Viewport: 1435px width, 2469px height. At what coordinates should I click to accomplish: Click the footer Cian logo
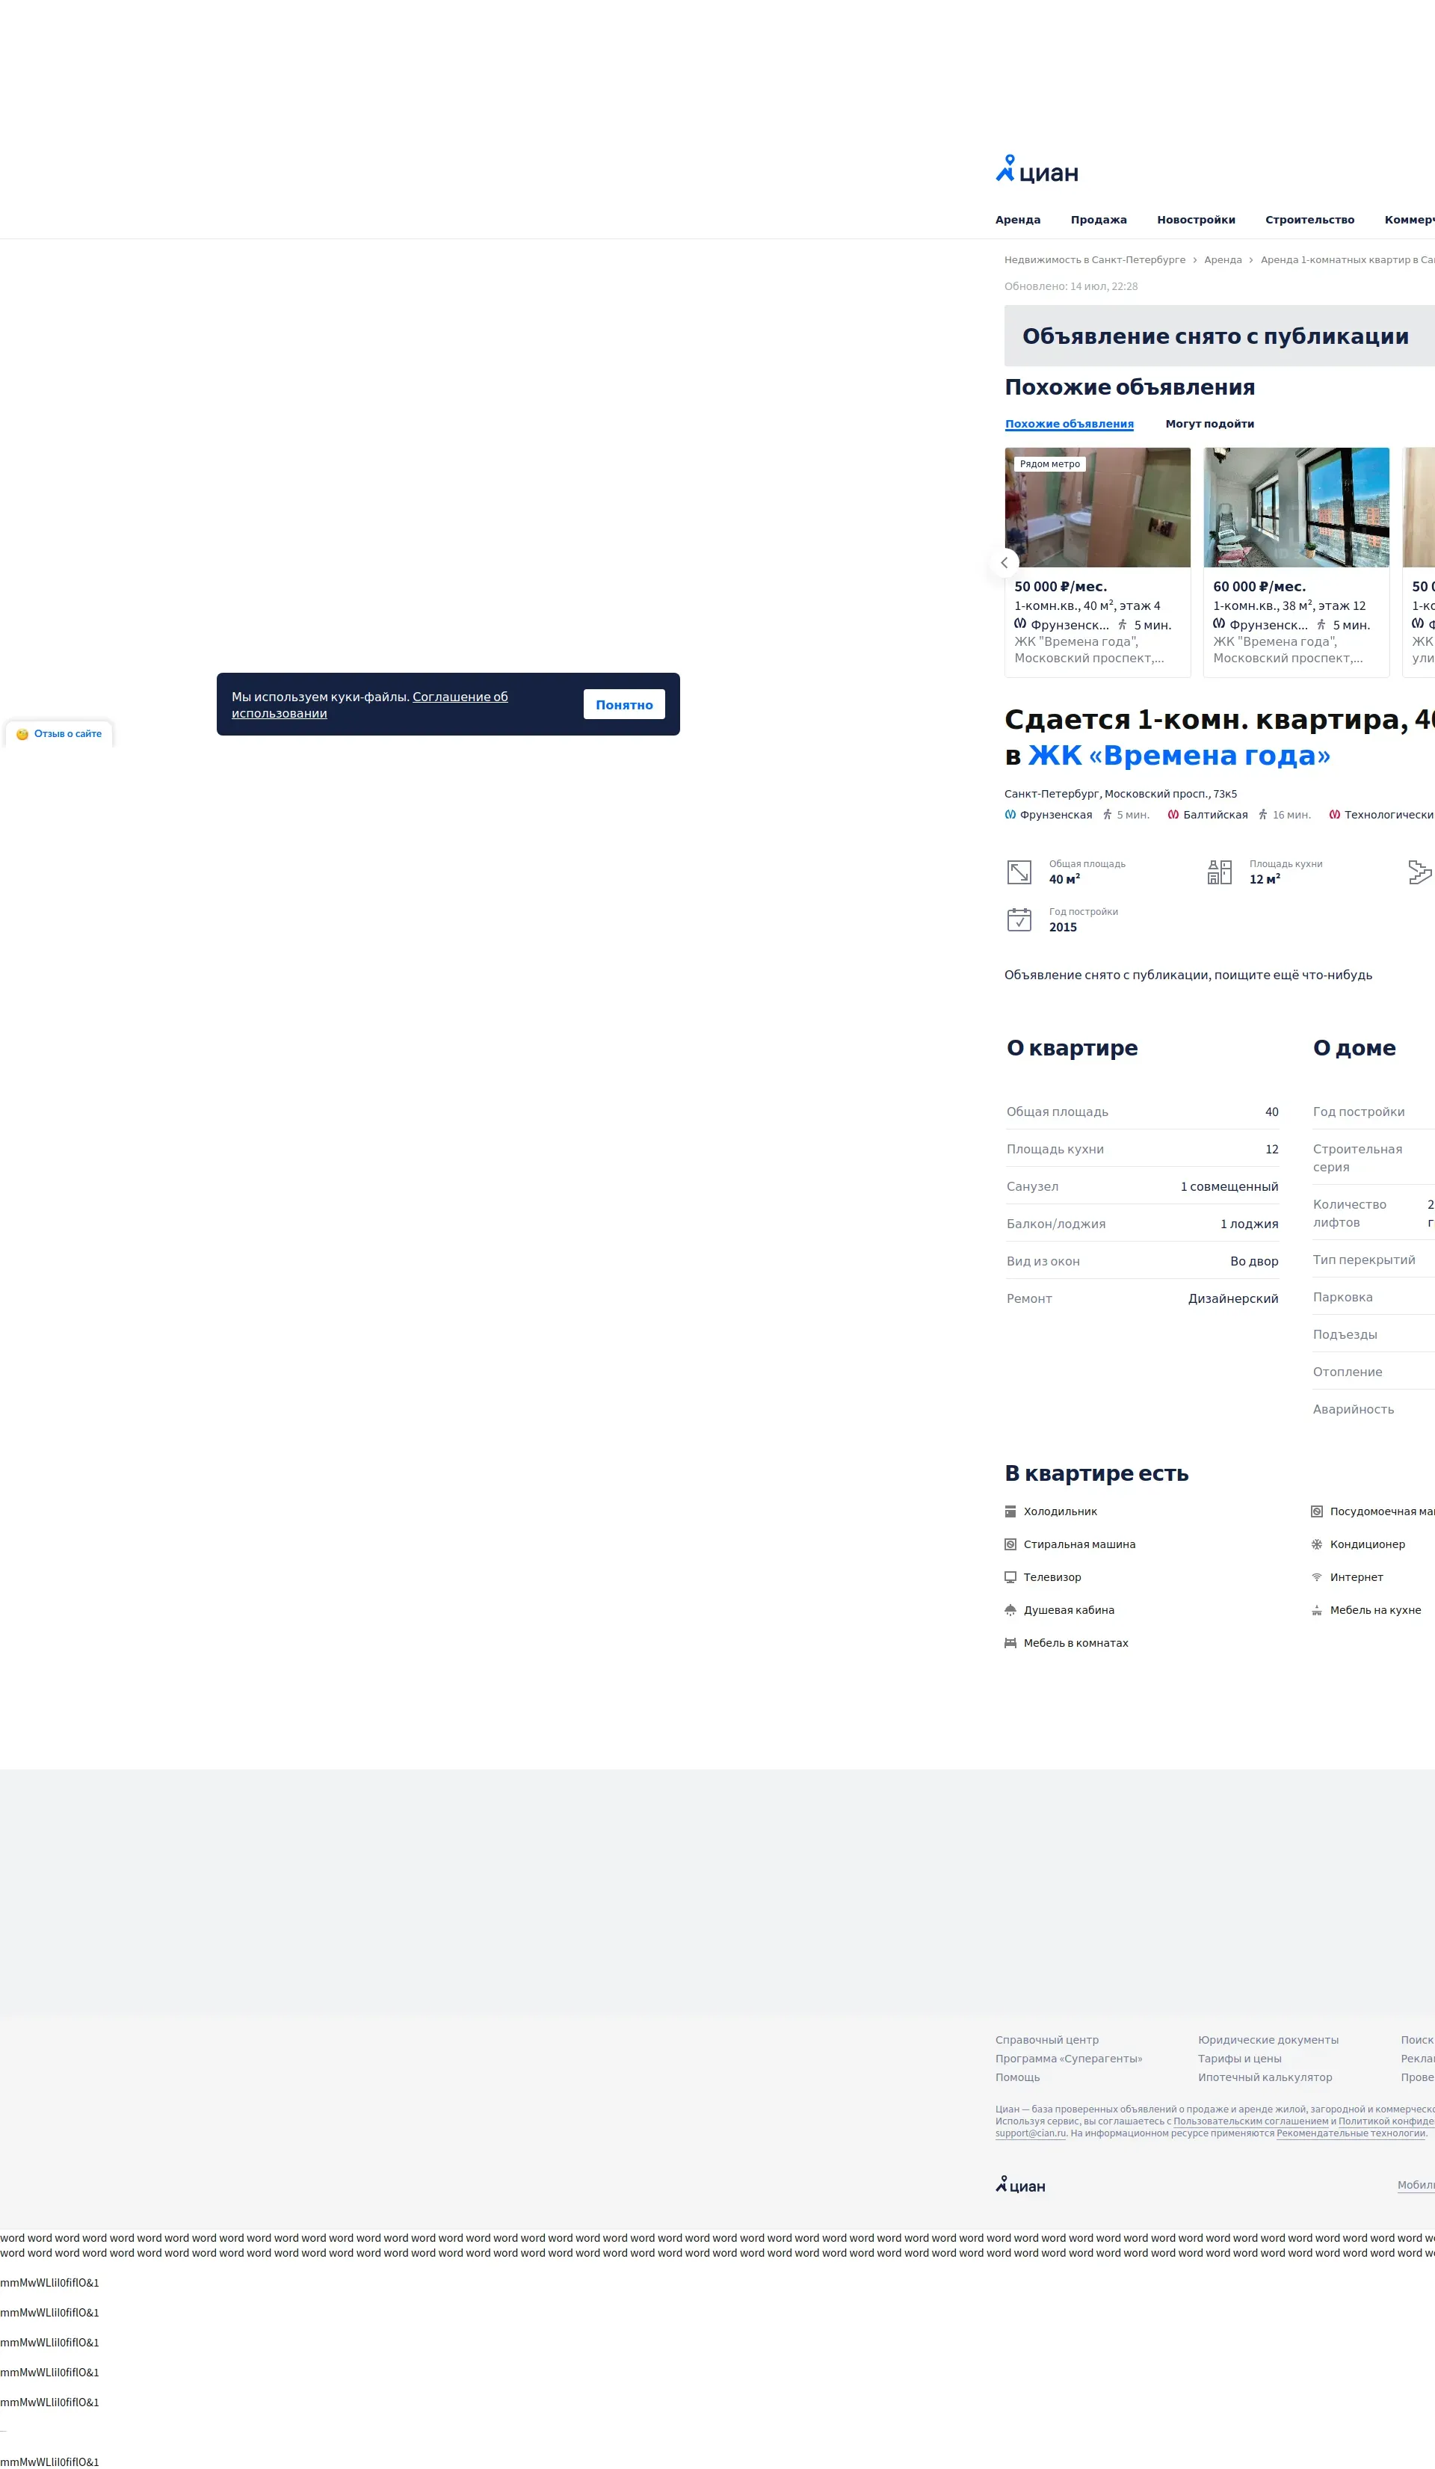(x=1021, y=2186)
